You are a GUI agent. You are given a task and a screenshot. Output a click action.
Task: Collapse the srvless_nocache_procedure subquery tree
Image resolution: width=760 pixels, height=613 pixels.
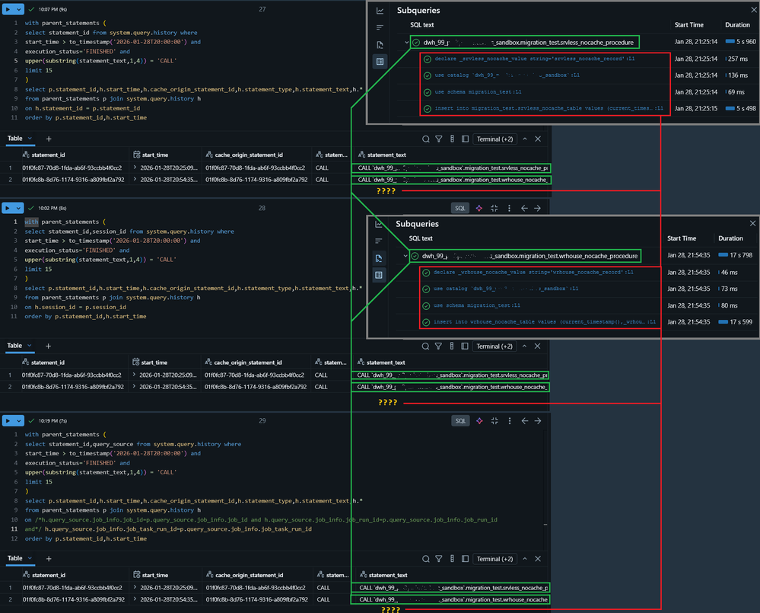[407, 43]
